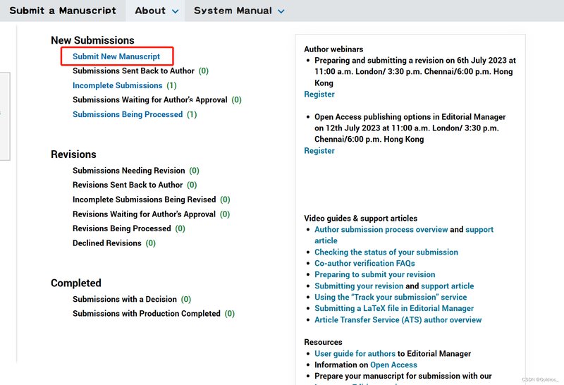This screenshot has width=564, height=385.
Task: Click the Submitting your revision link
Action: tap(359, 286)
